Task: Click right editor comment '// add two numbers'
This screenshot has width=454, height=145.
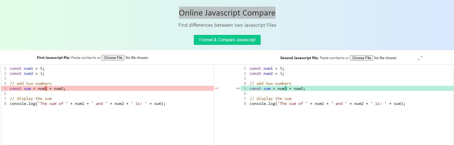Action: pyautogui.click(x=270, y=83)
